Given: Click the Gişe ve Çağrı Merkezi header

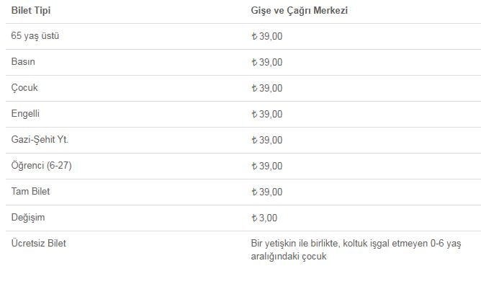Looking at the screenshot, I should (x=299, y=10).
